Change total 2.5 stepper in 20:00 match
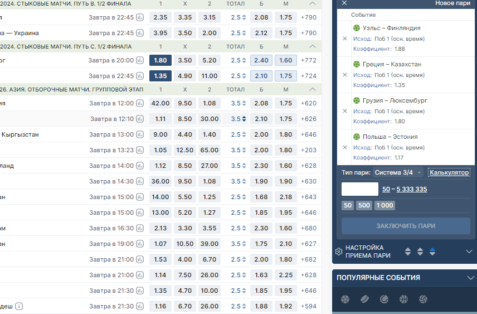 click(244, 60)
